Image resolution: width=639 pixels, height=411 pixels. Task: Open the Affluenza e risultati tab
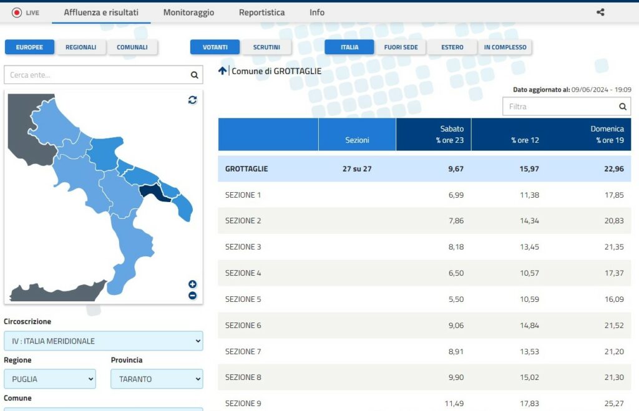coord(101,12)
